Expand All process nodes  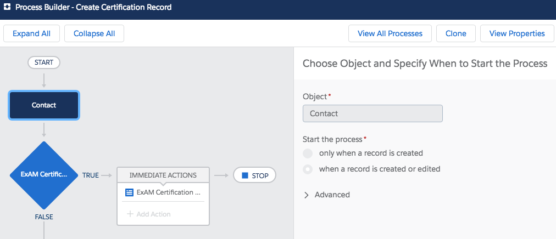click(x=31, y=33)
